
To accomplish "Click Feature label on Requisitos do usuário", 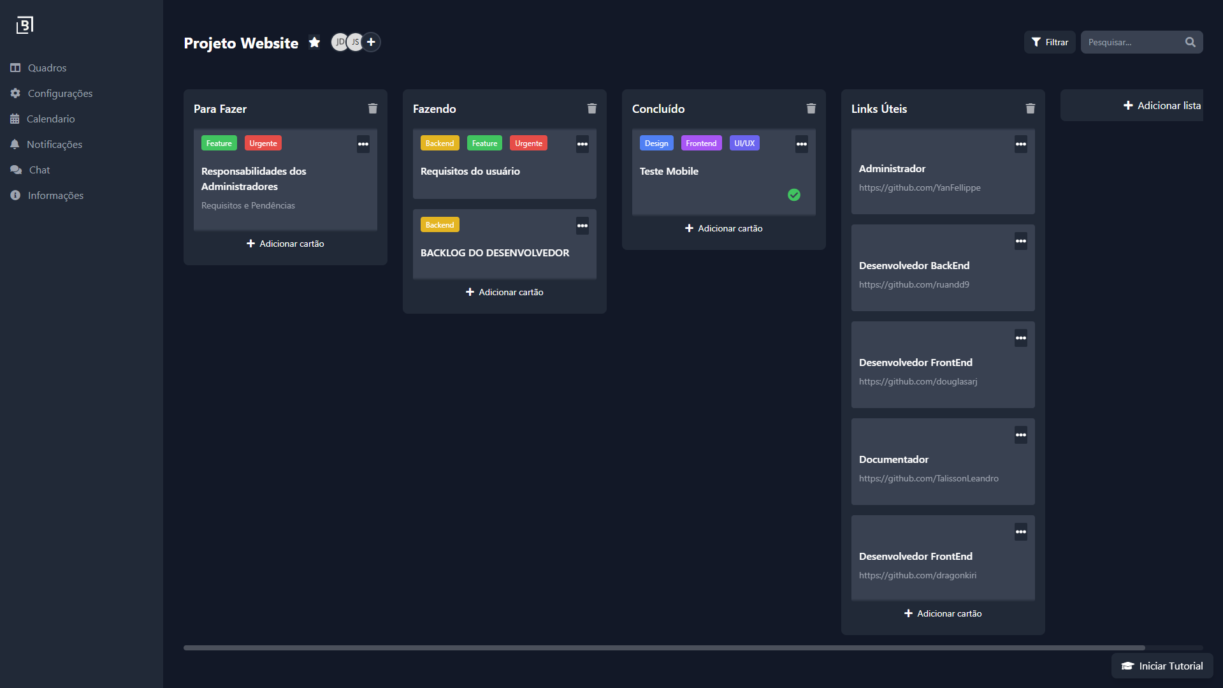I will click(484, 143).
